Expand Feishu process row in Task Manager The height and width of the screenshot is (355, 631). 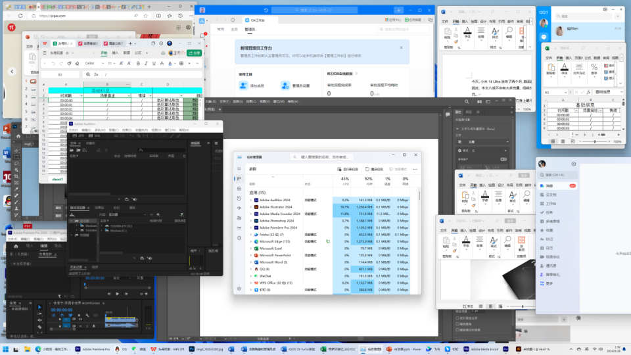[x=250, y=235]
